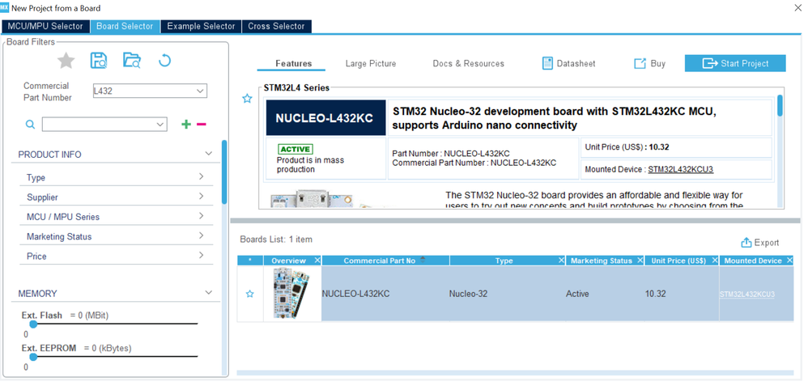The image size is (808, 386).
Task: Close the New Project dialog
Action: tap(798, 6)
